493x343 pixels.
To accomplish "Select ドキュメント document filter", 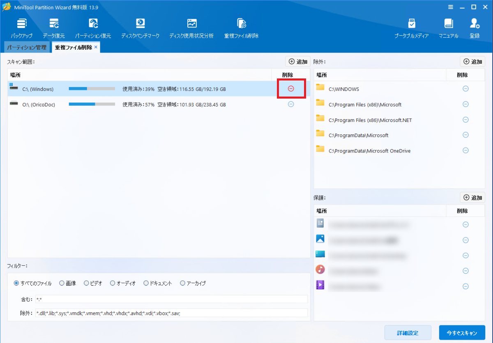I will [x=158, y=283].
